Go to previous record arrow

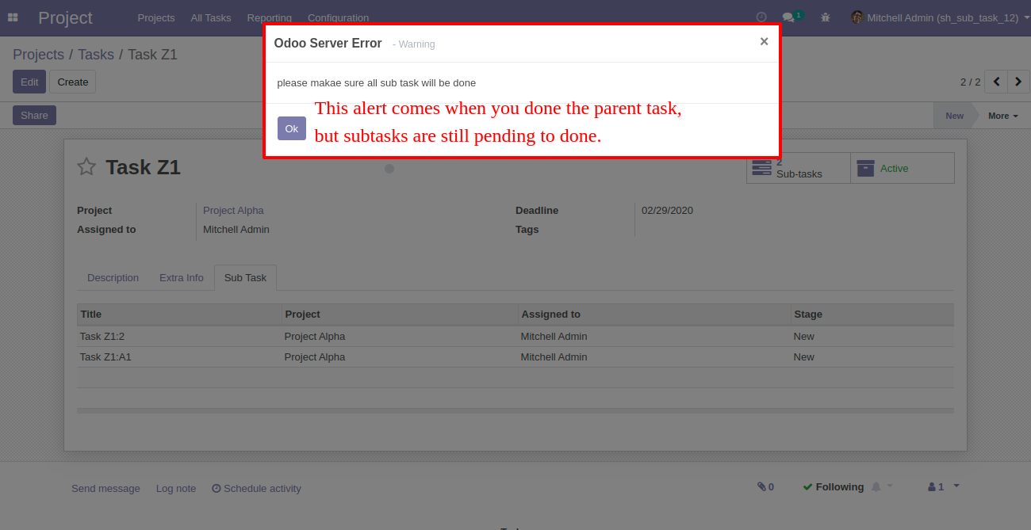(x=996, y=82)
